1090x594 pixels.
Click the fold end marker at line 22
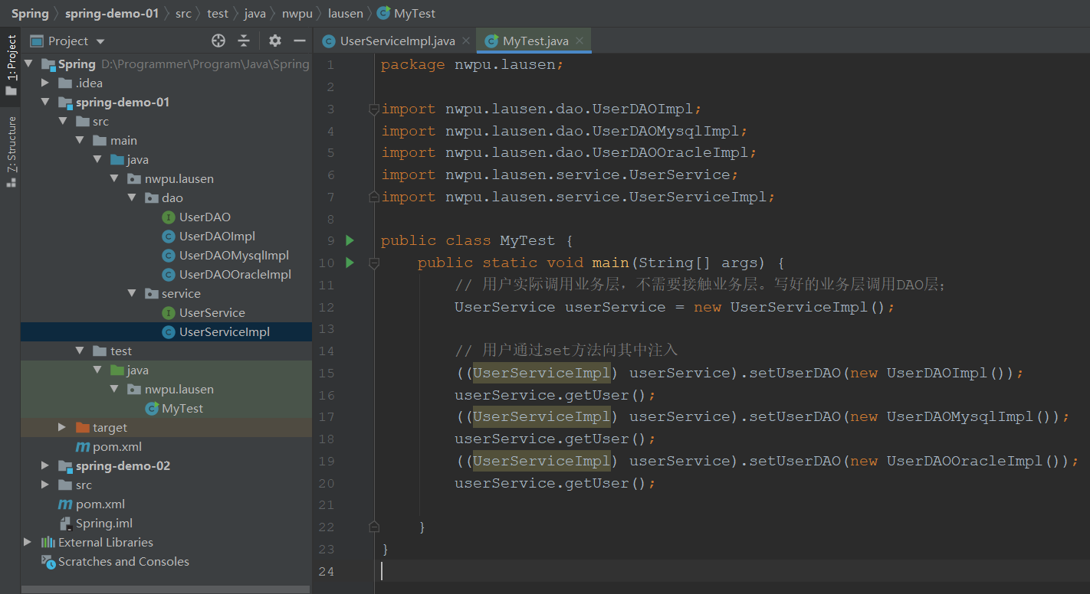(374, 527)
